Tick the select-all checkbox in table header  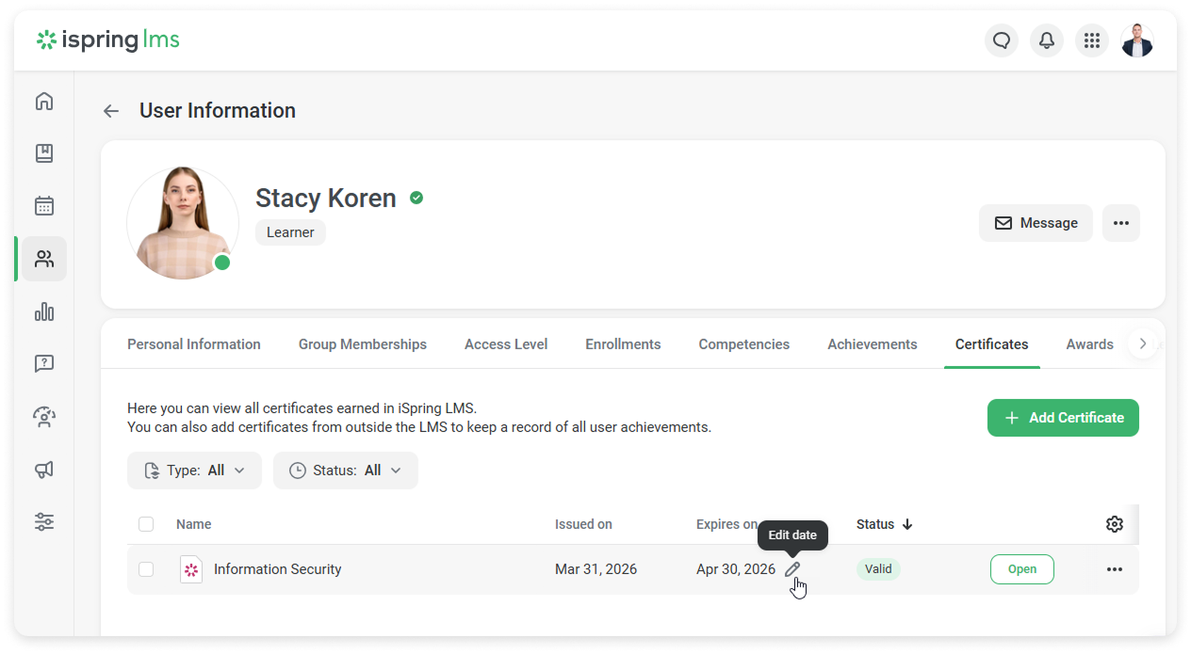tap(146, 524)
